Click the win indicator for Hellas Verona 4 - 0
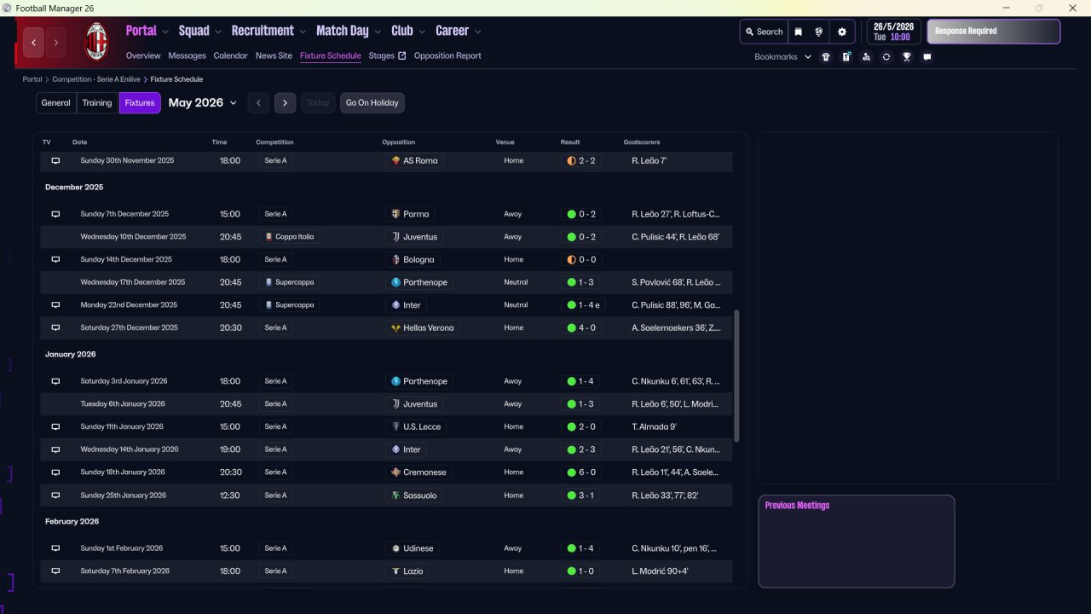1091x614 pixels. (571, 327)
